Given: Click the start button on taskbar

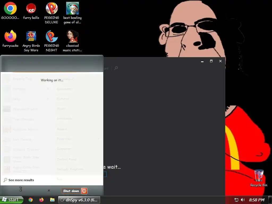Looking at the screenshot, I should click(11, 200).
